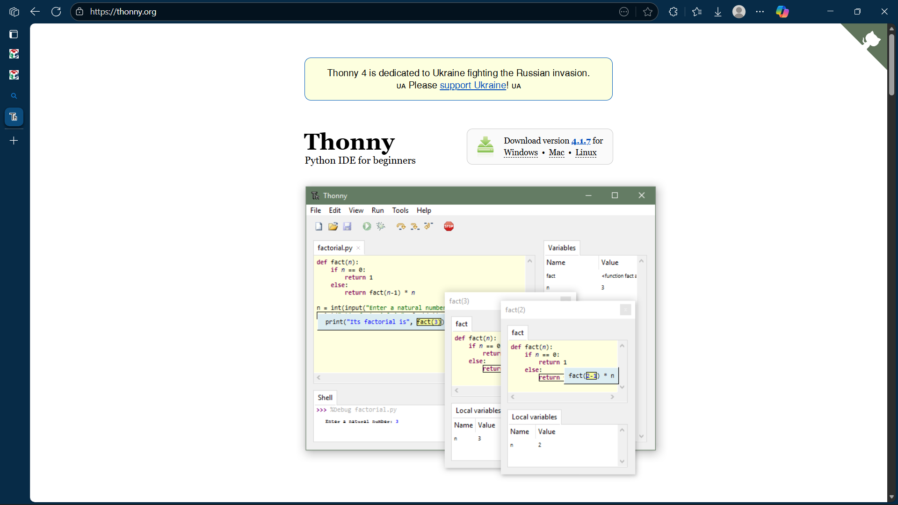Save the script with the save icon

coord(347,226)
